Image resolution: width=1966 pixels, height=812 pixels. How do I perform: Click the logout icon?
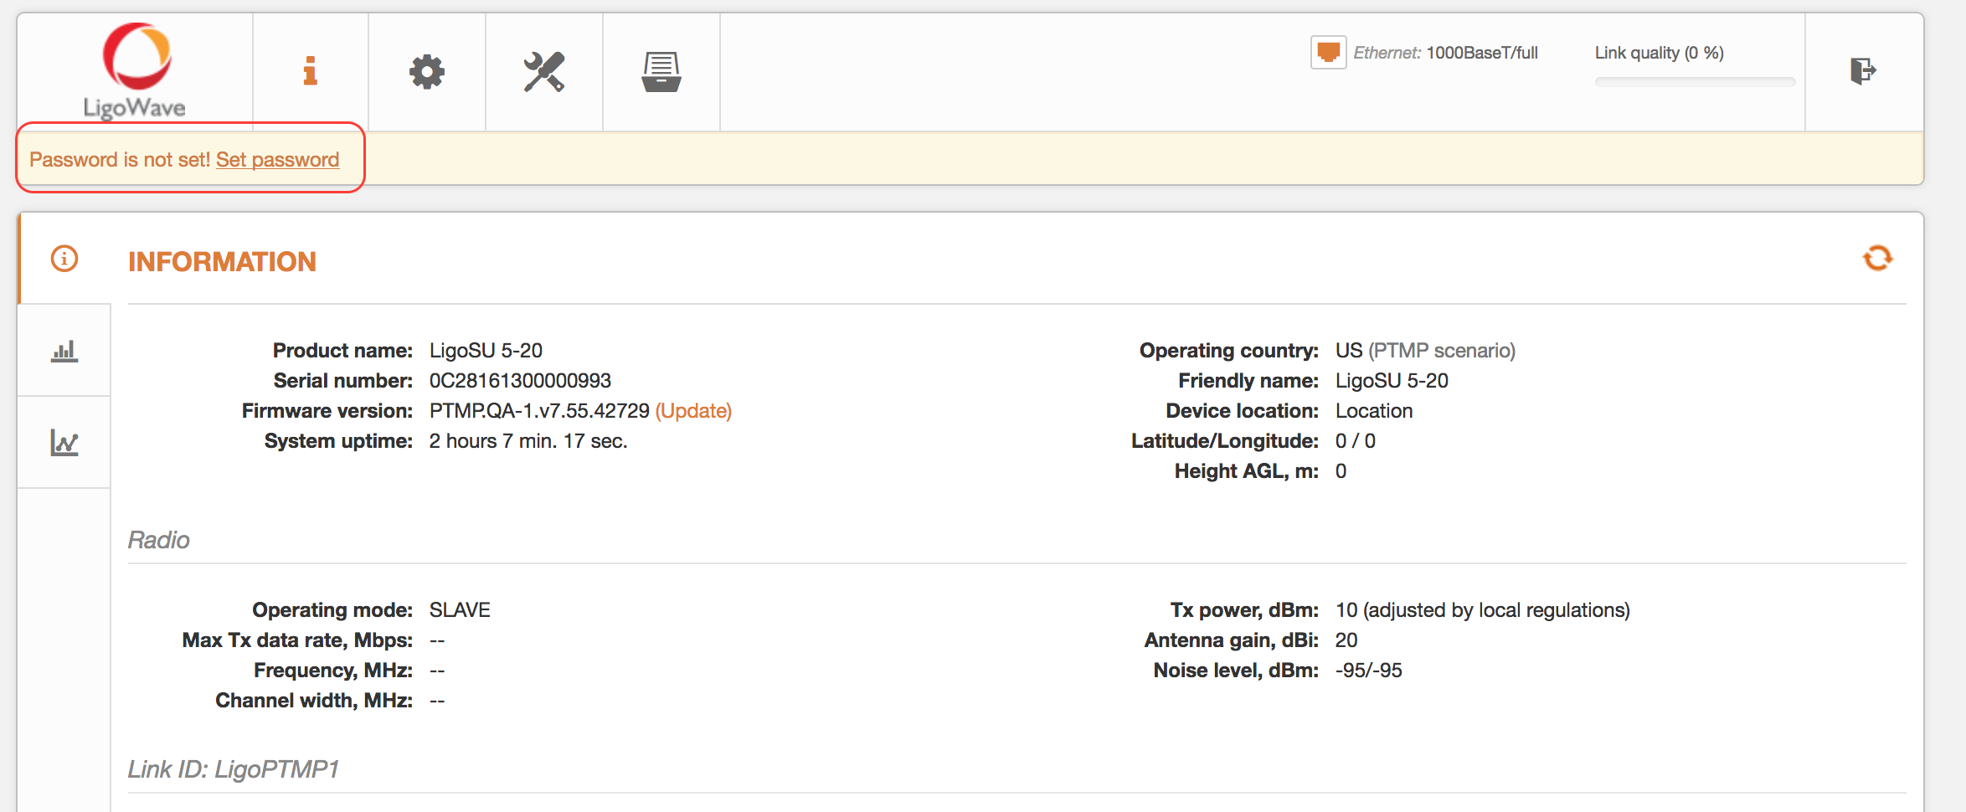click(1863, 70)
